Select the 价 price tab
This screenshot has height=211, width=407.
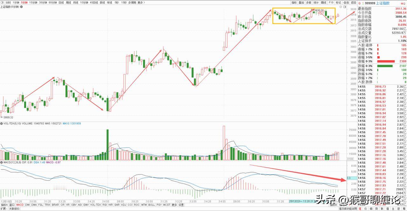[x=366, y=209]
